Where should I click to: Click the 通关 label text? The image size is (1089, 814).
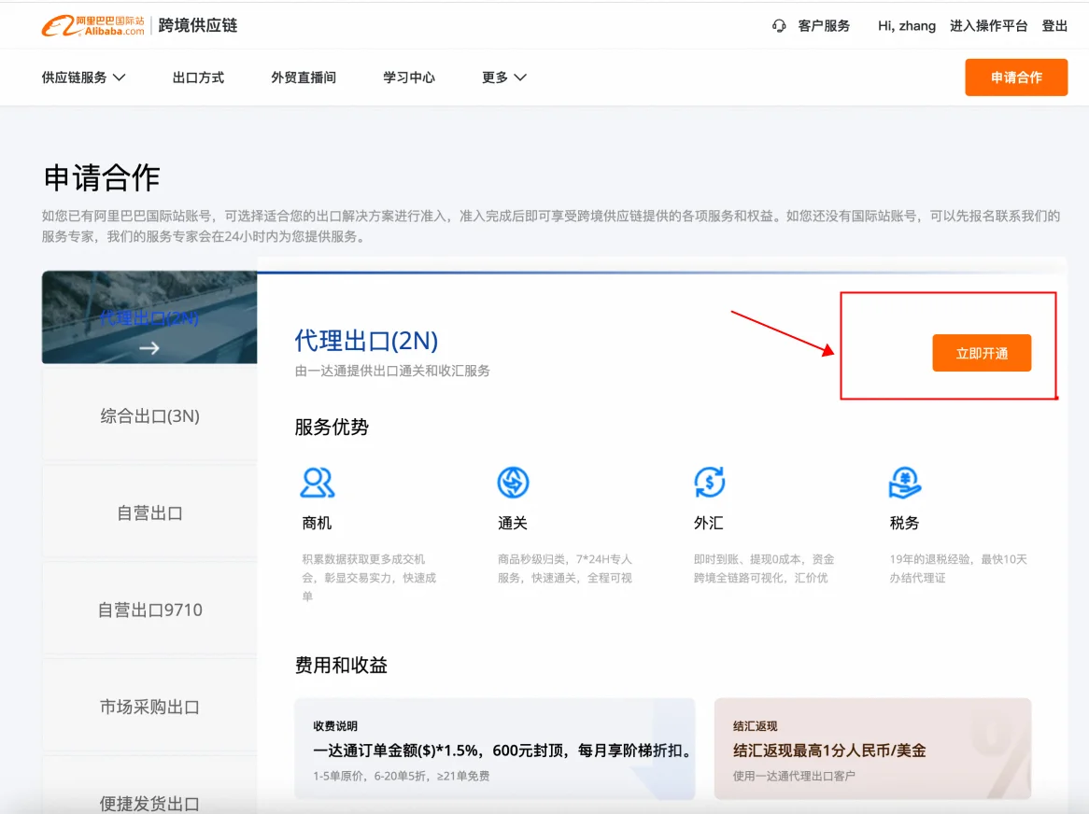513,523
